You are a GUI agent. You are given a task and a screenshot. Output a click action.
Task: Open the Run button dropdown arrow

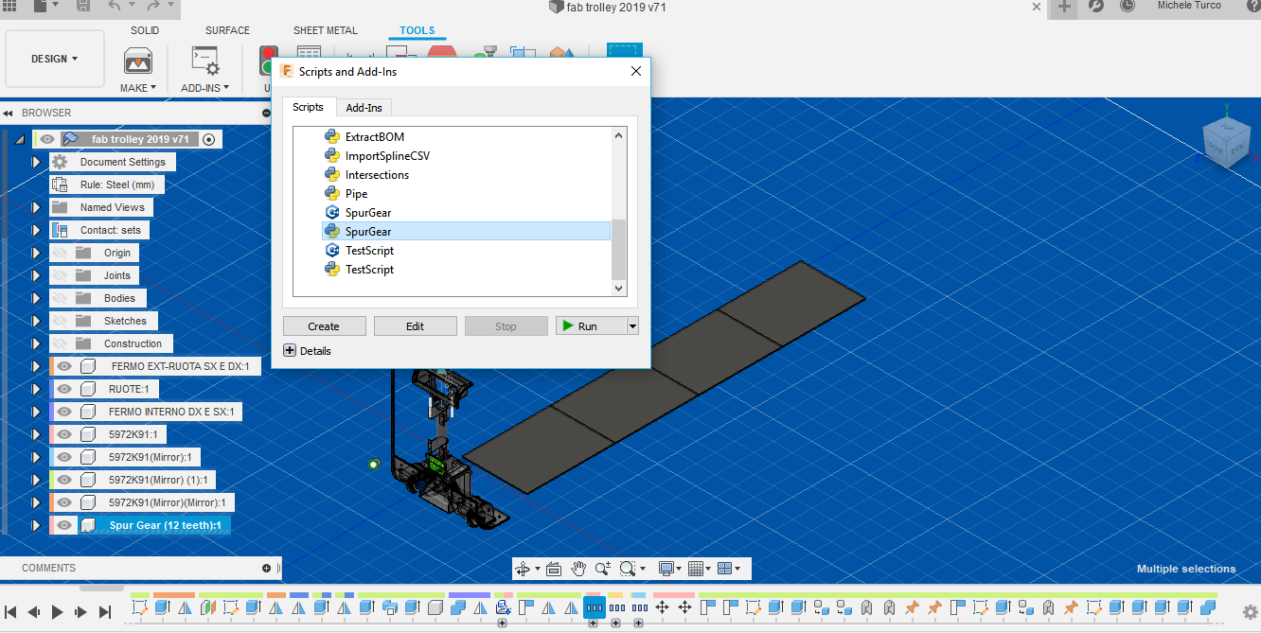(632, 326)
